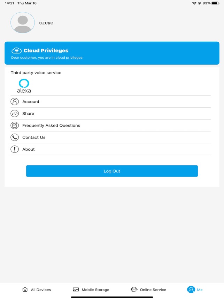
Task: Click the Online Service chat icon
Action: click(133, 290)
